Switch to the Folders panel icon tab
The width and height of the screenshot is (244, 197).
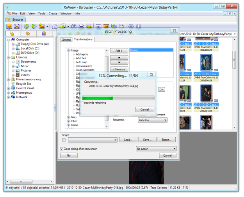pyautogui.click(x=12, y=34)
